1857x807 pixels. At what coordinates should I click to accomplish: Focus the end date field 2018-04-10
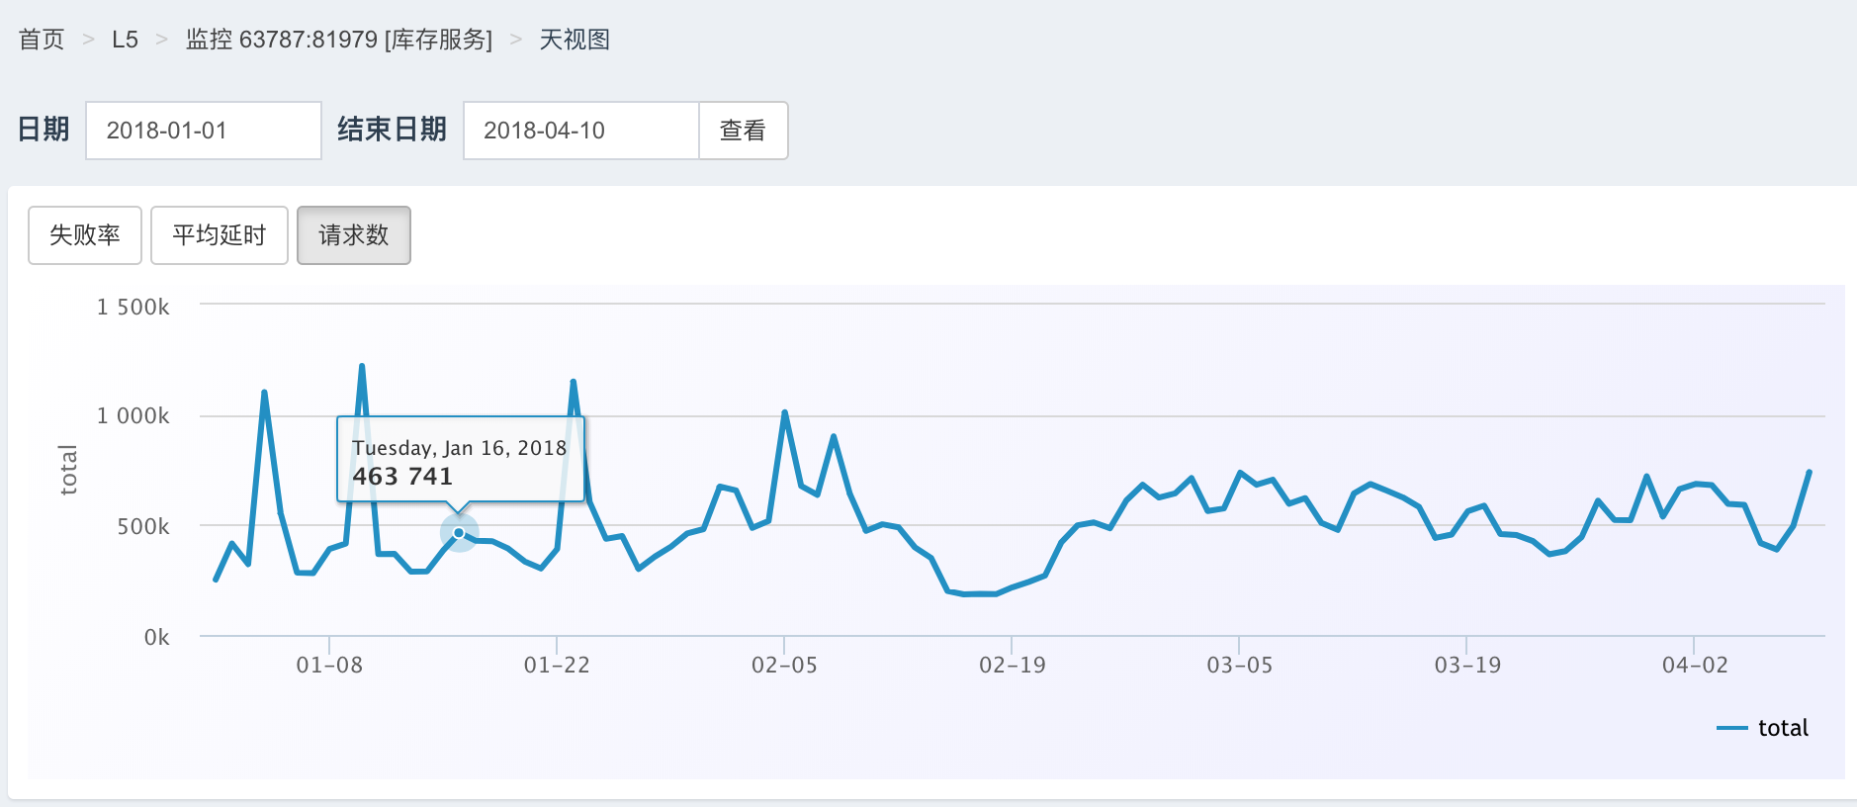coord(580,131)
